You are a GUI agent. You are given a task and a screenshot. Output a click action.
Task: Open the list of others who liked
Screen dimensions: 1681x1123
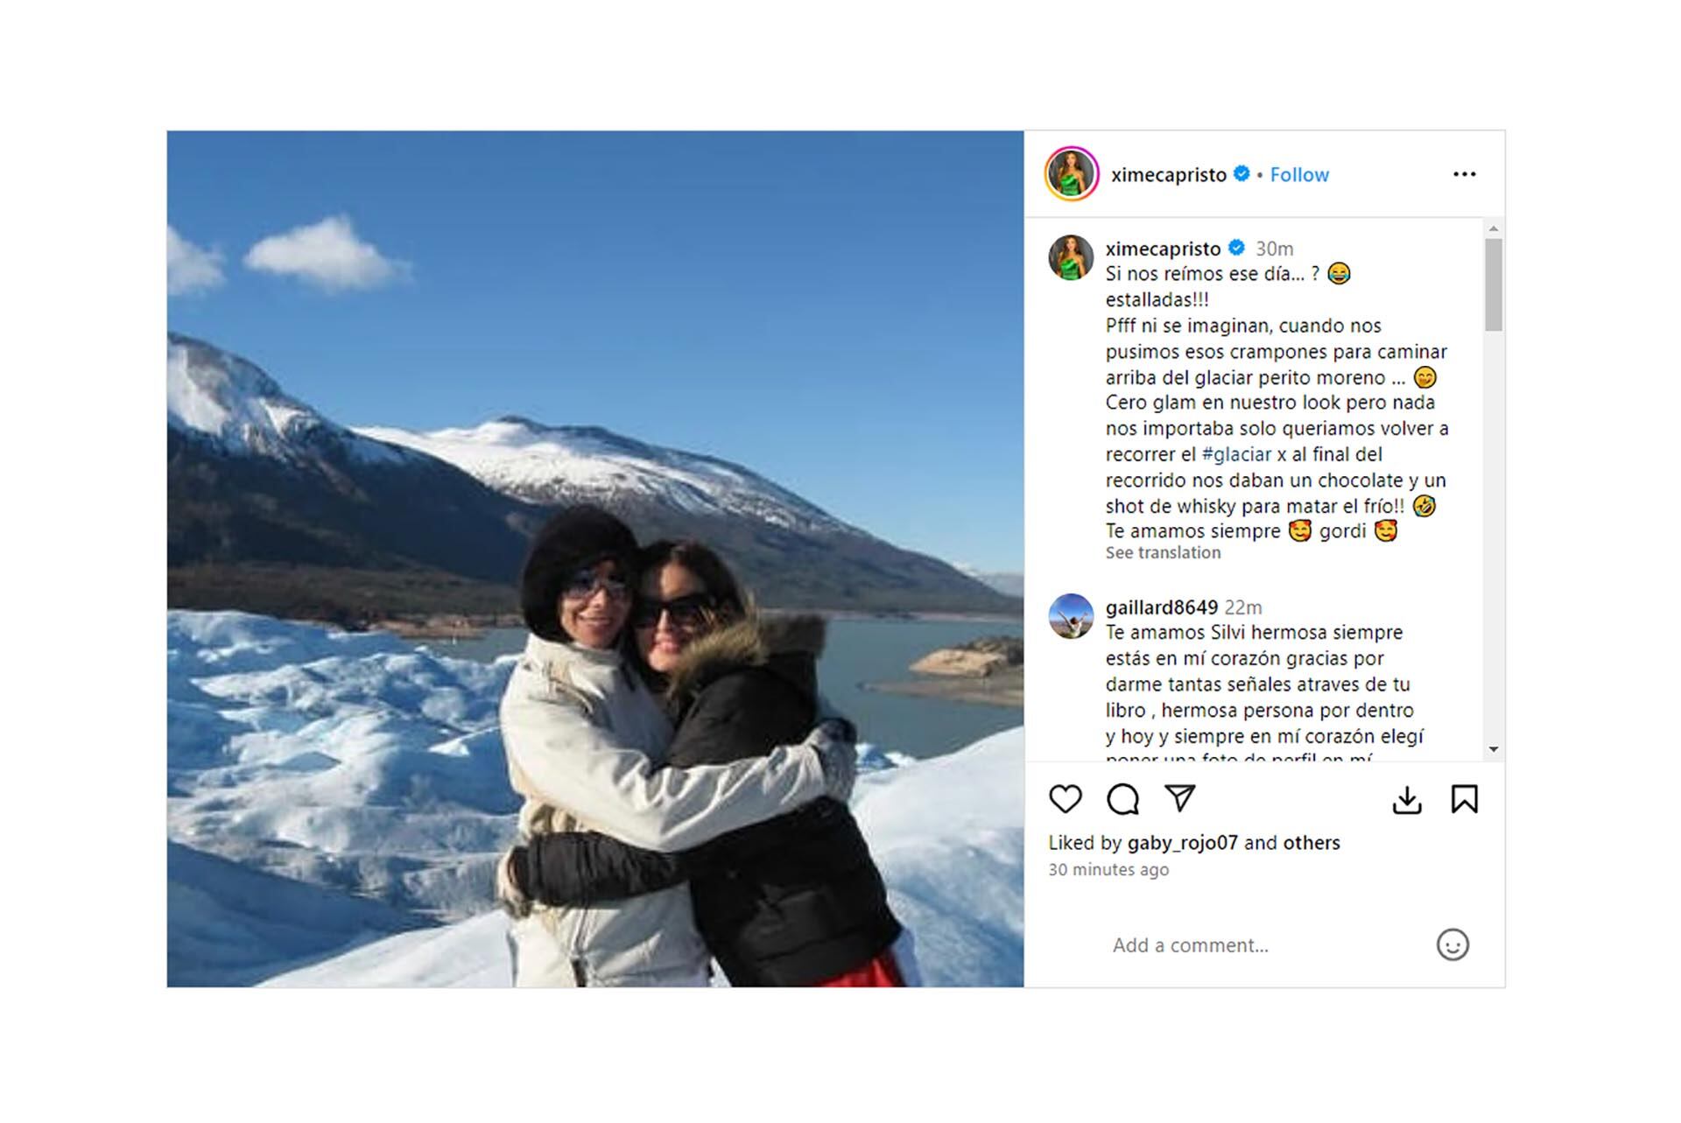coord(1312,842)
